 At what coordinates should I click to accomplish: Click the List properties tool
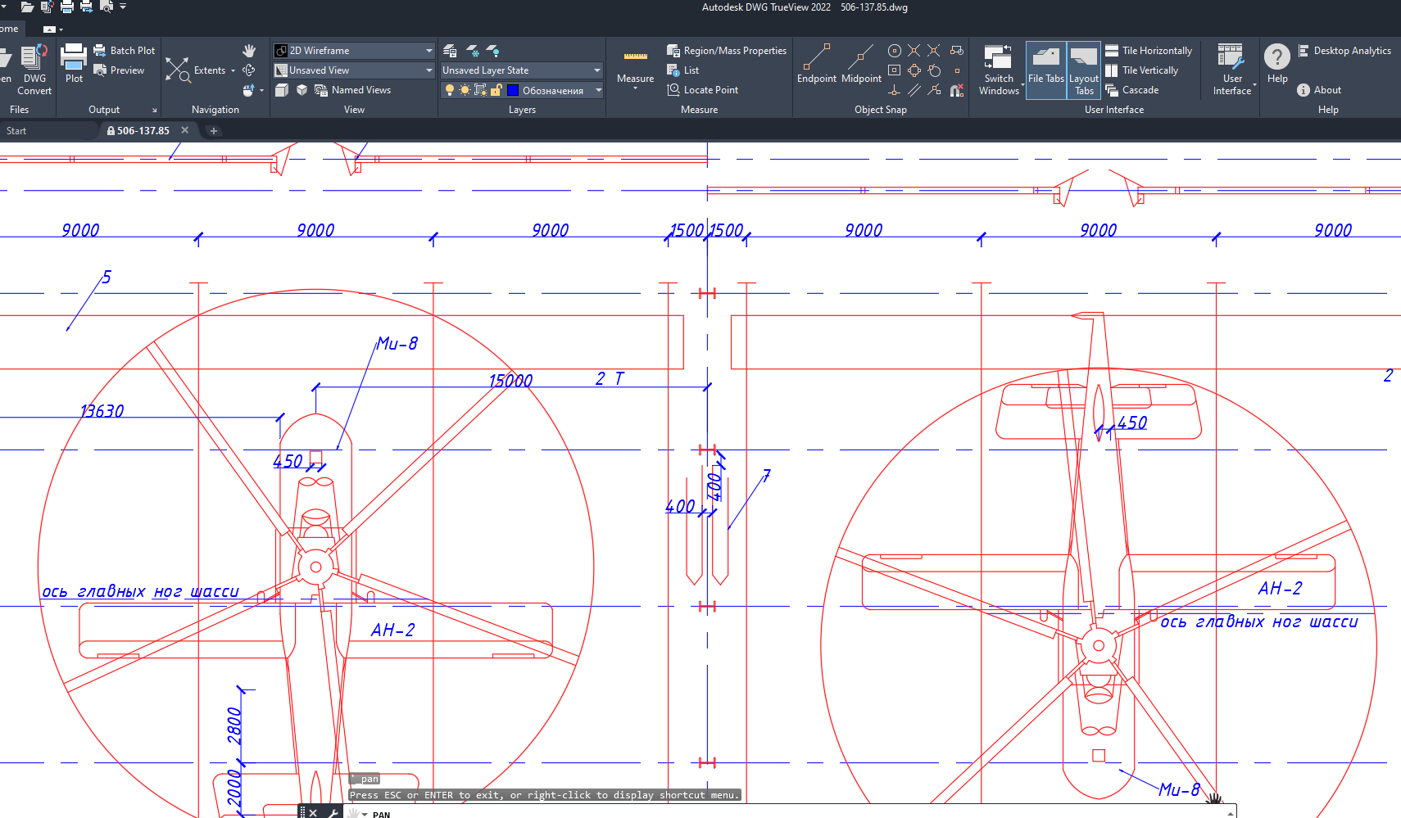click(x=683, y=70)
